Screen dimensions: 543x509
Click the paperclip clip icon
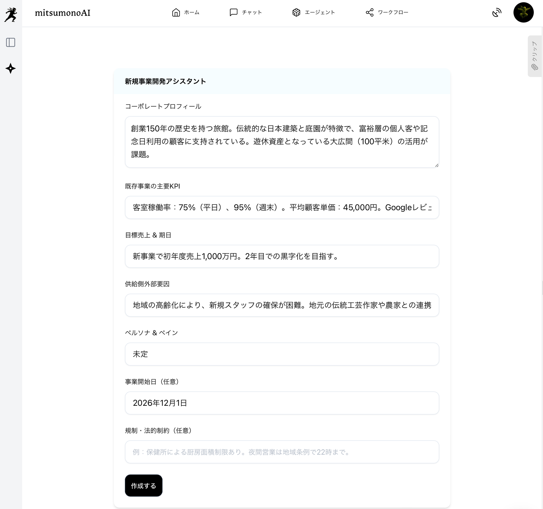click(x=535, y=67)
